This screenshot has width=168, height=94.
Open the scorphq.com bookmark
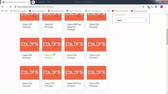(94, 11)
